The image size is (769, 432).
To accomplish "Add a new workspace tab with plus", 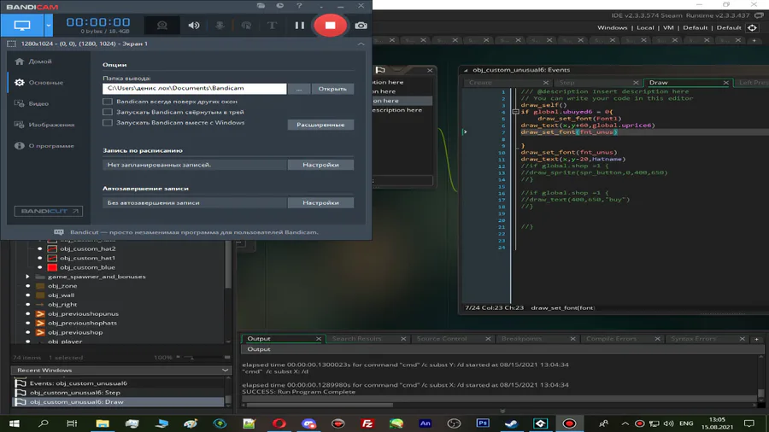I will (754, 40).
